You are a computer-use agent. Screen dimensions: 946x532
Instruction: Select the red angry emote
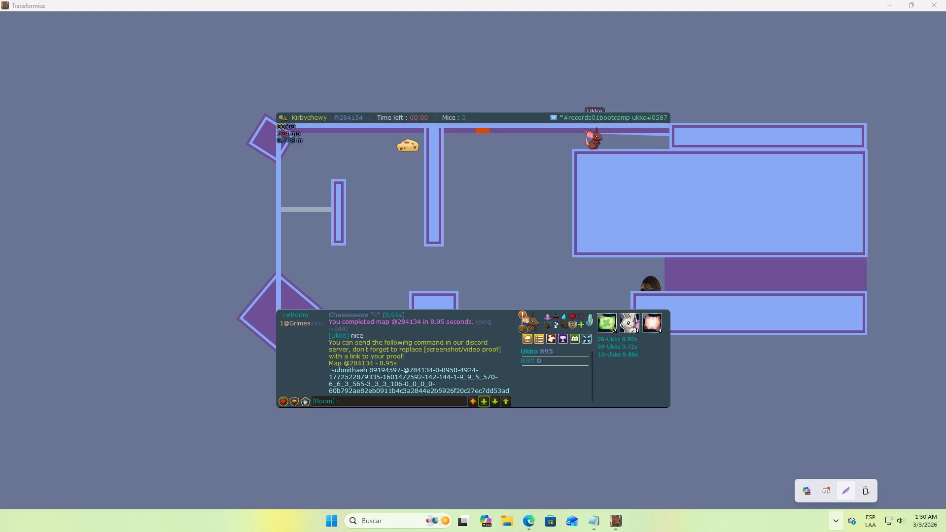coord(581,317)
